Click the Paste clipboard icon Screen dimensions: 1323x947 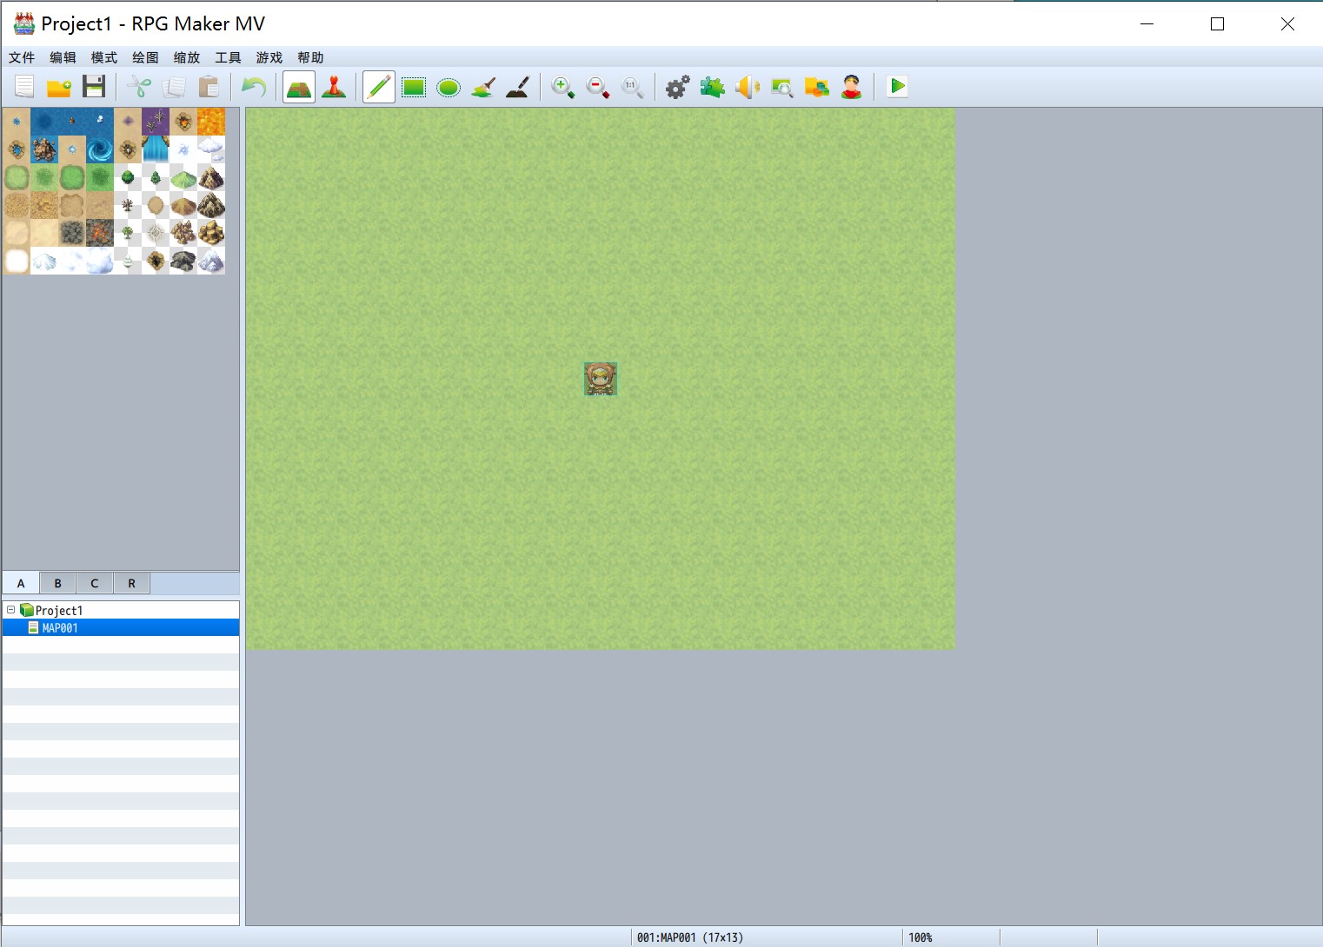click(x=209, y=87)
